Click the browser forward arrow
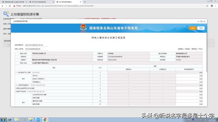Screen dimensions: 218x122 (x=6, y=6)
